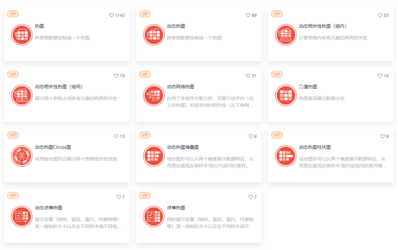The width and height of the screenshot is (398, 250).
Task: Open the 动态相关性热图（组内）chart icon
Action: coord(286,35)
